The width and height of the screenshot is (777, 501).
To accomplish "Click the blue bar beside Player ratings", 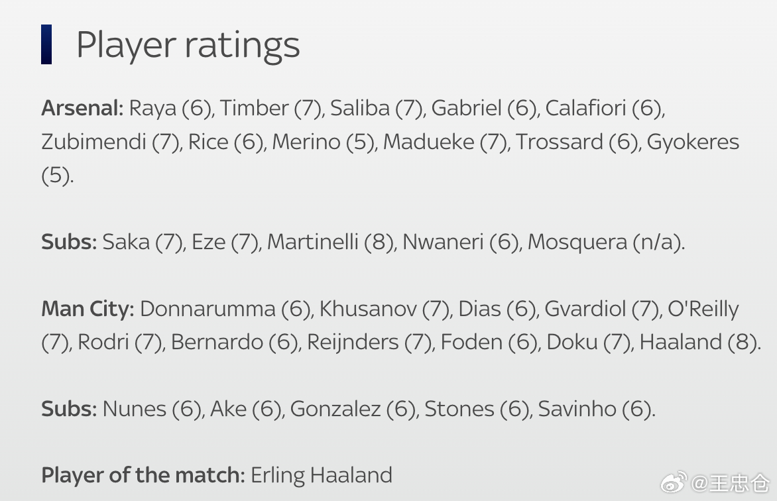I will [46, 44].
